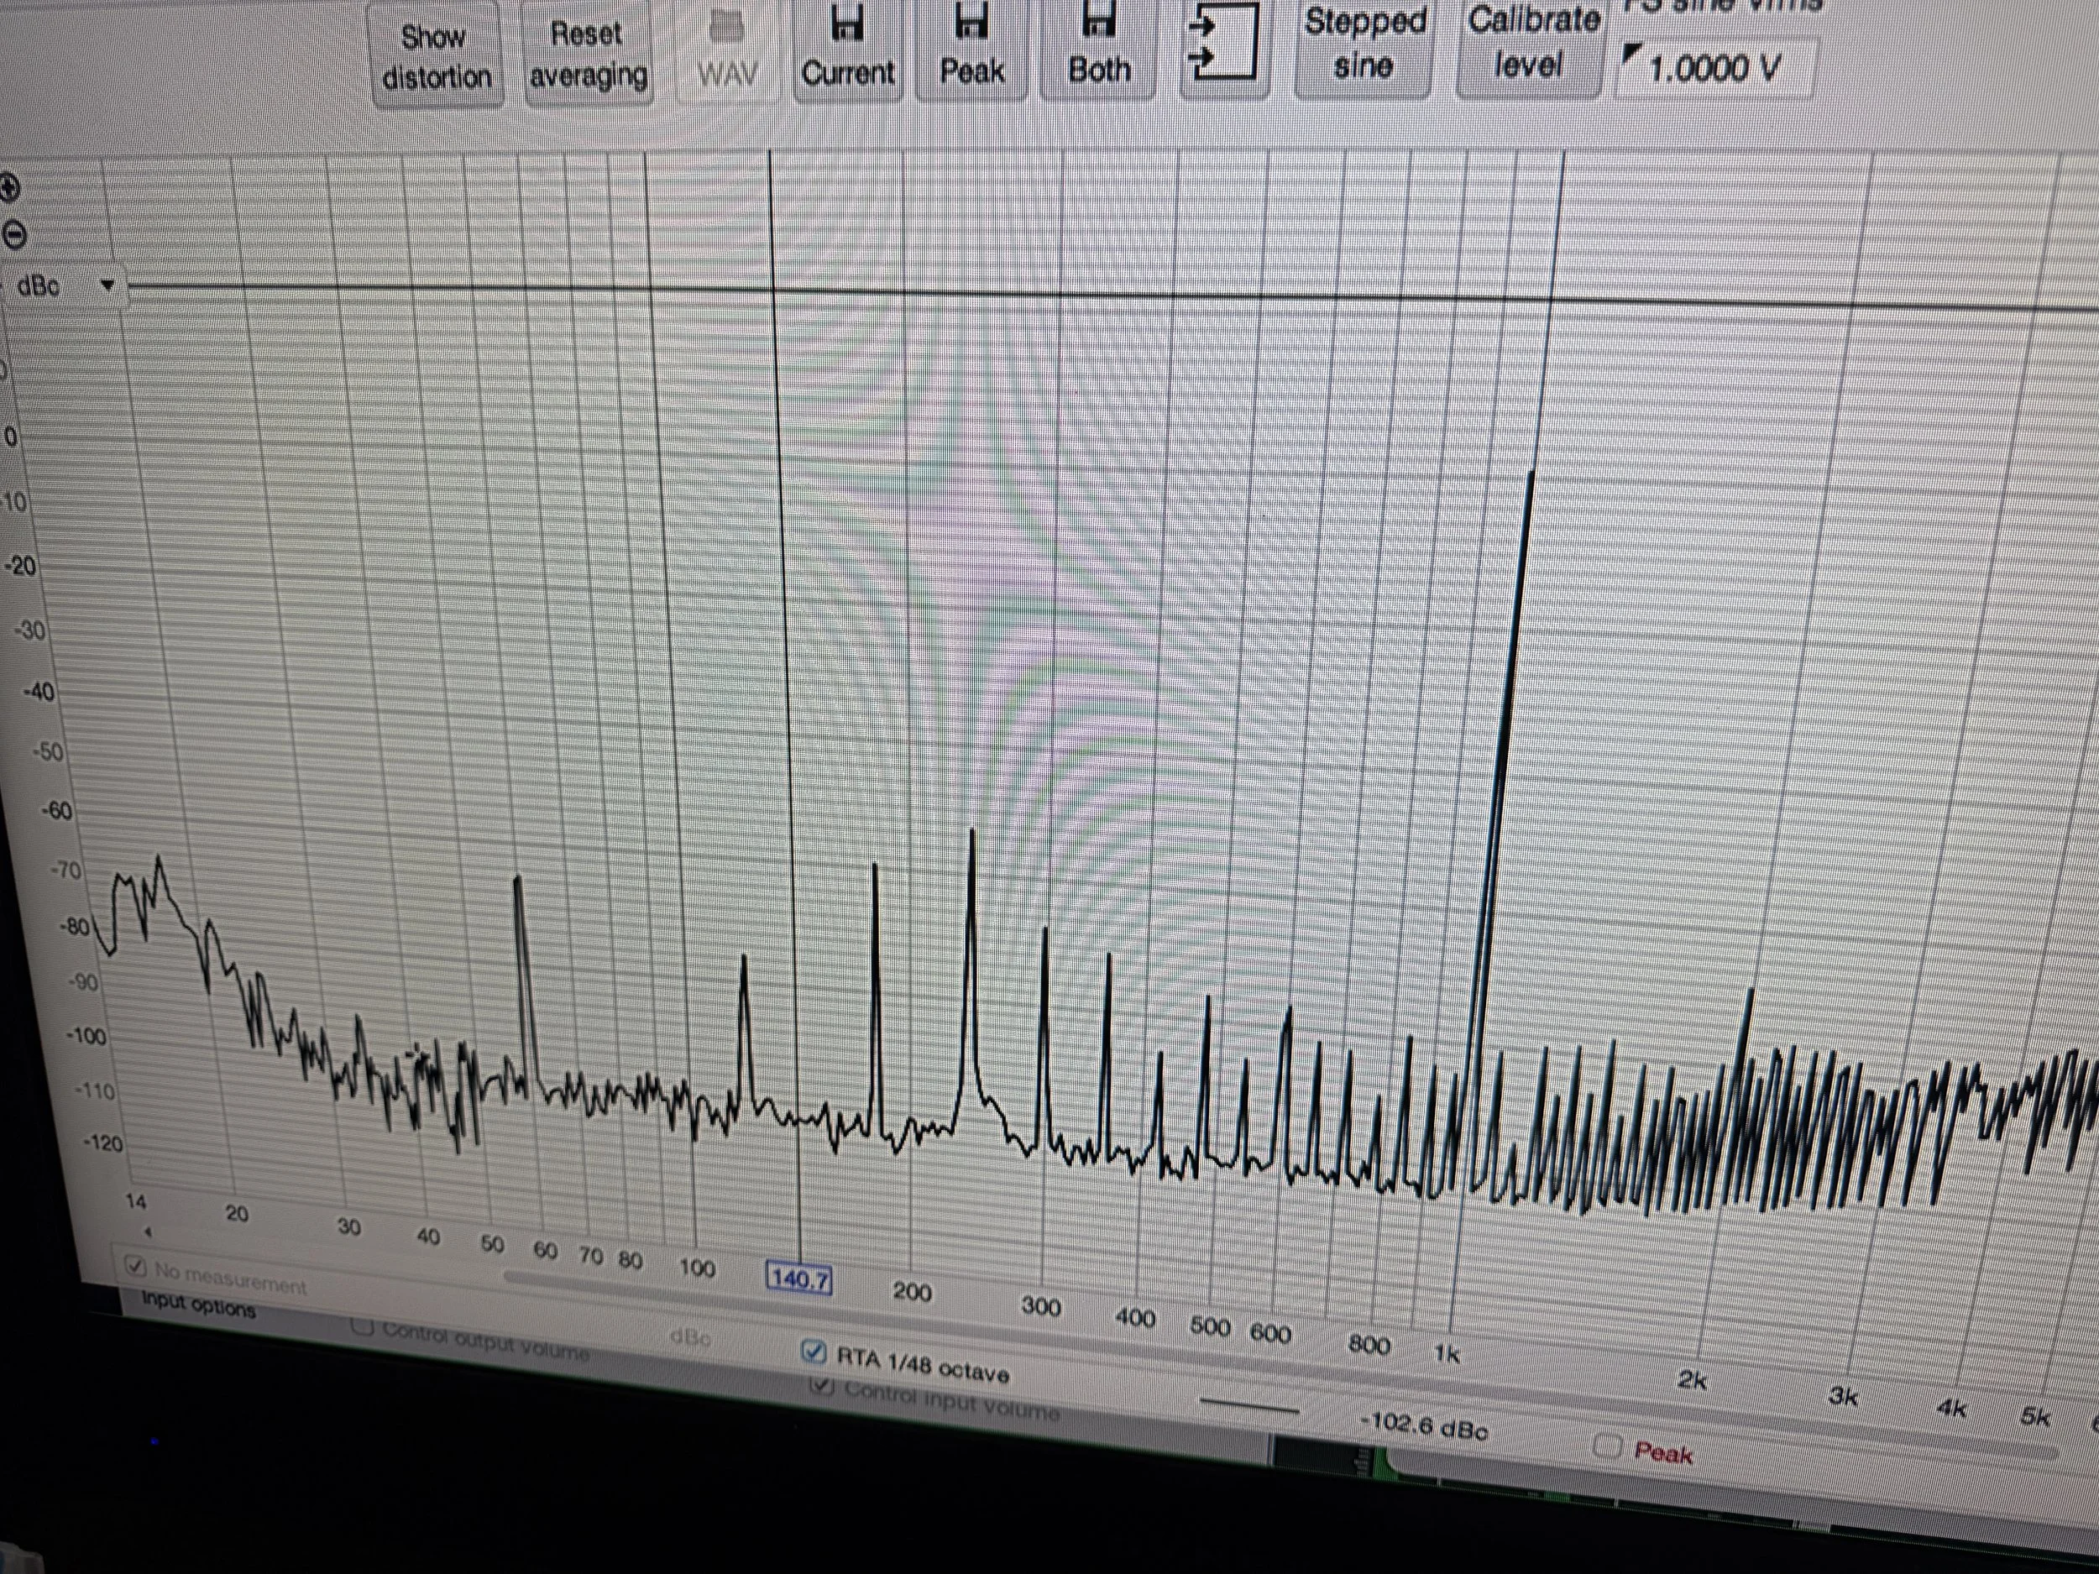
Task: Click the small left arrow near 14 Hz
Action: pyautogui.click(x=147, y=1231)
